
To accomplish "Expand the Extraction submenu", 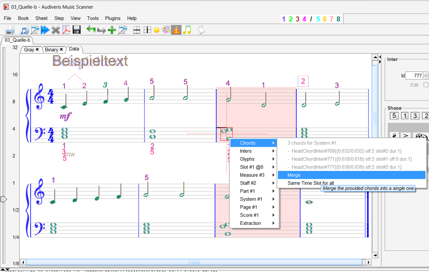I will [254, 223].
